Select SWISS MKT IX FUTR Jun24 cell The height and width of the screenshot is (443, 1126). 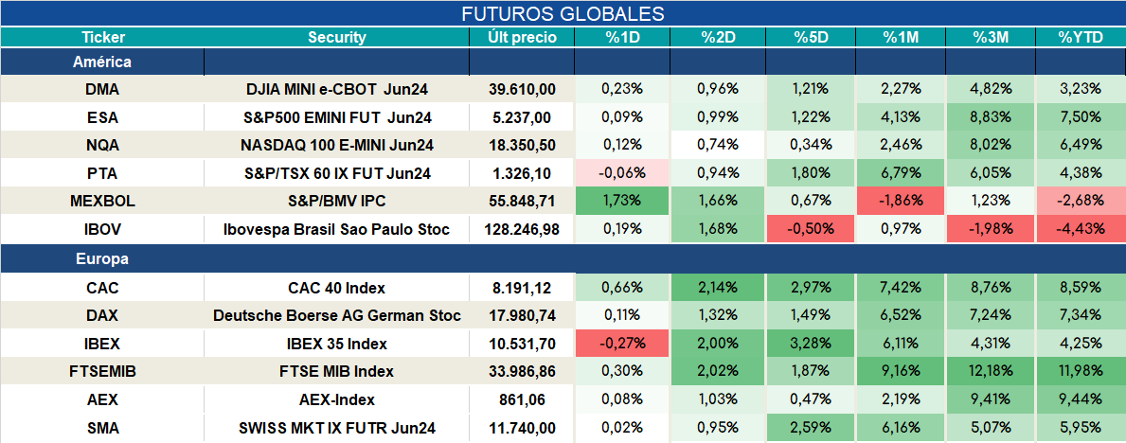click(x=337, y=429)
